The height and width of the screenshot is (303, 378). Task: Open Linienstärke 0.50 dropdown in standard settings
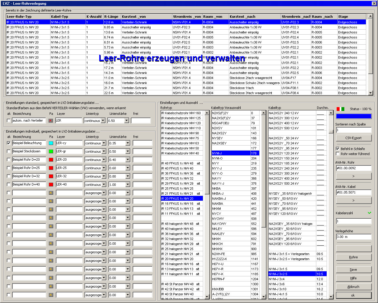(x=127, y=121)
